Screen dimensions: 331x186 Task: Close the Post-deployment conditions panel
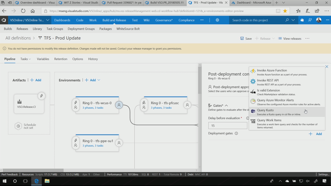tap(327, 67)
